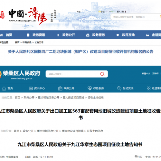Open 首页 breadcrumb above the 563亩 title
This screenshot has width=161, height=161.
17,98
